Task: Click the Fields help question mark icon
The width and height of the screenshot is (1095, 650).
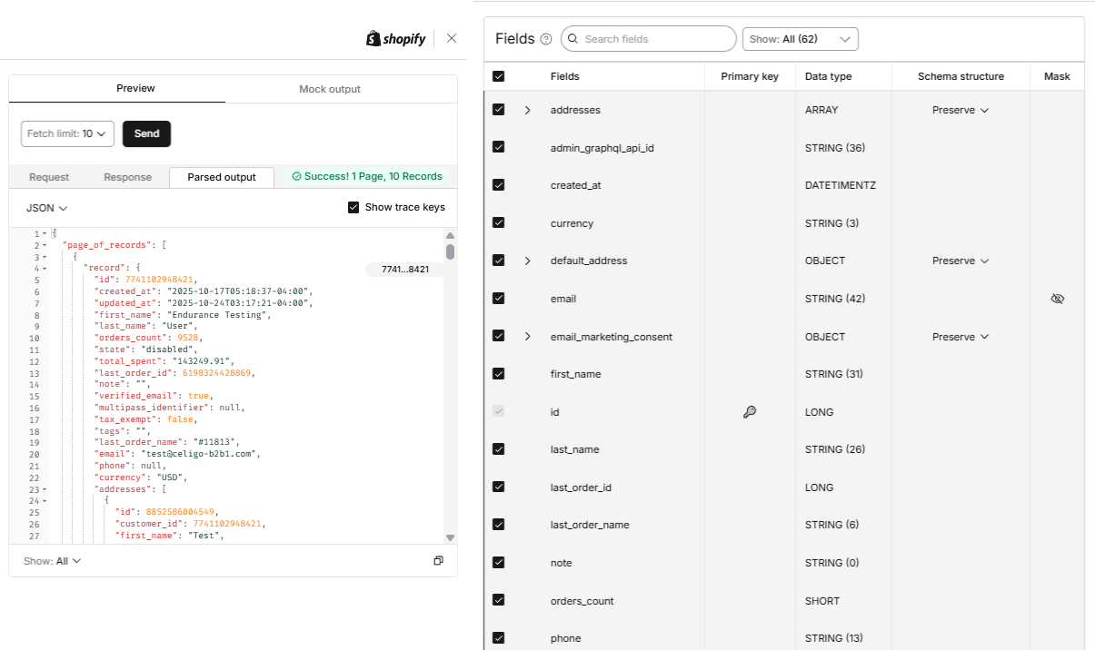Action: [x=546, y=39]
